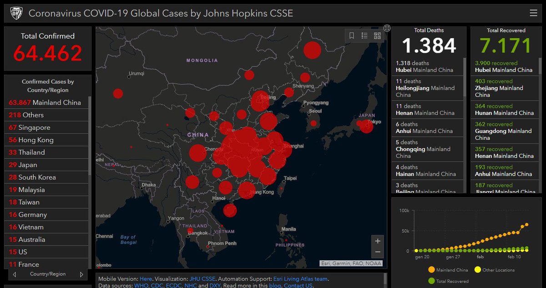This screenshot has height=288, width=546.
Task: Select US with 15 cases
Action: [x=46, y=252]
